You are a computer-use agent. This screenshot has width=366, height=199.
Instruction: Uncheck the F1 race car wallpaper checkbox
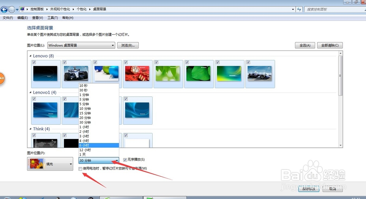coord(65,62)
